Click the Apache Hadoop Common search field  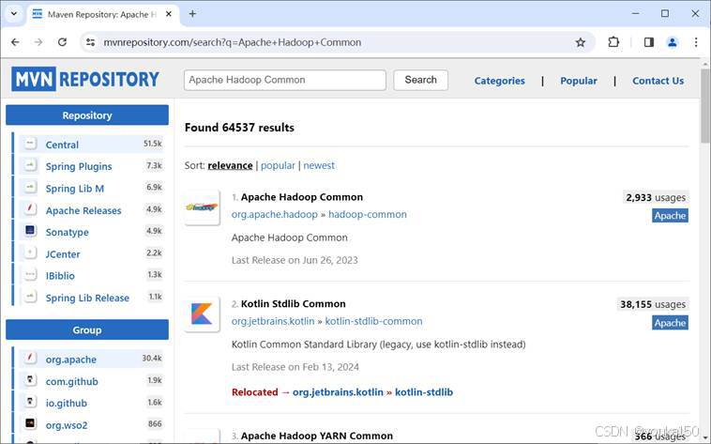(x=285, y=80)
